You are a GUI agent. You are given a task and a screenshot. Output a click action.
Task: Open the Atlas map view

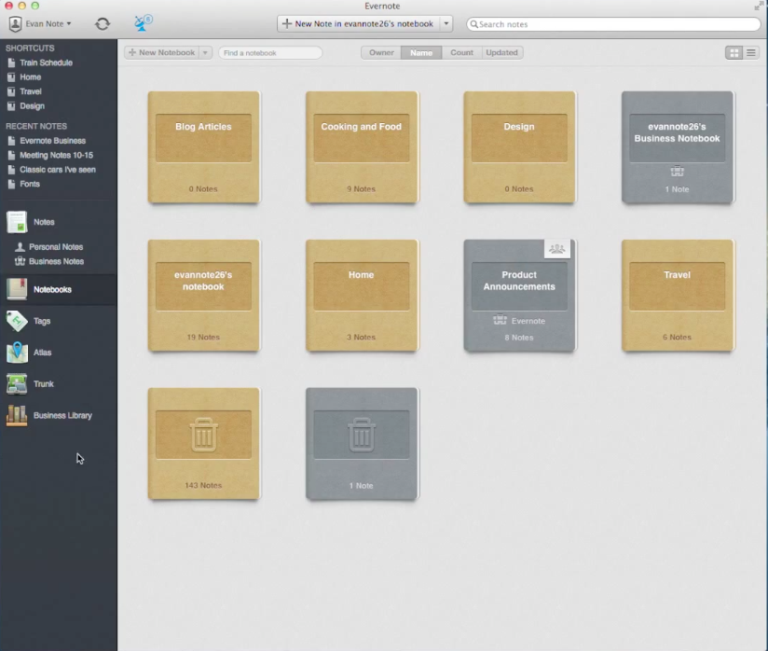42,353
